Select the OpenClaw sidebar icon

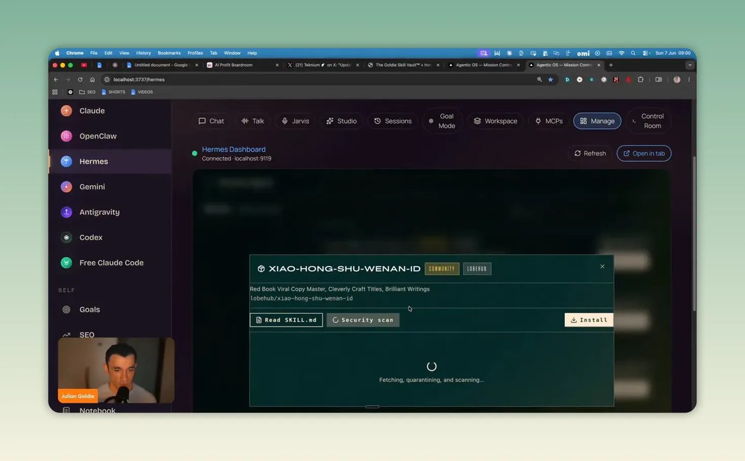point(66,136)
